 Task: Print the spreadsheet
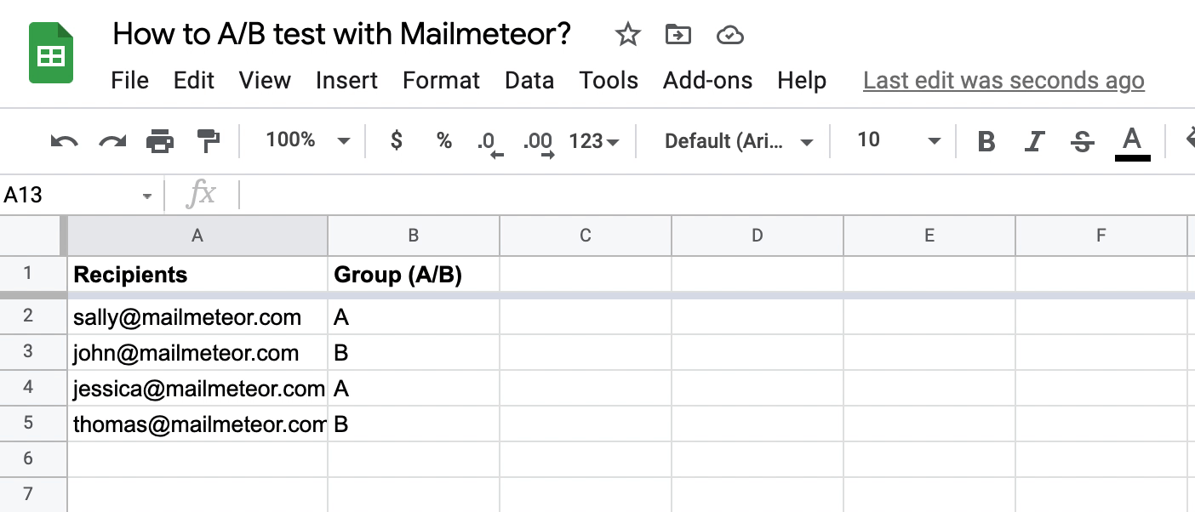(x=160, y=141)
